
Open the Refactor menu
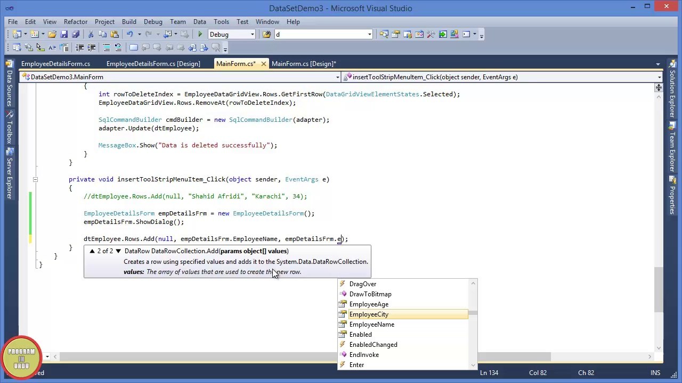(x=76, y=22)
